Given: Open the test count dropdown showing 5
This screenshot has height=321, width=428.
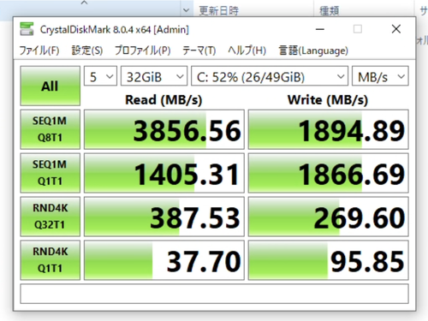Looking at the screenshot, I should point(100,76).
